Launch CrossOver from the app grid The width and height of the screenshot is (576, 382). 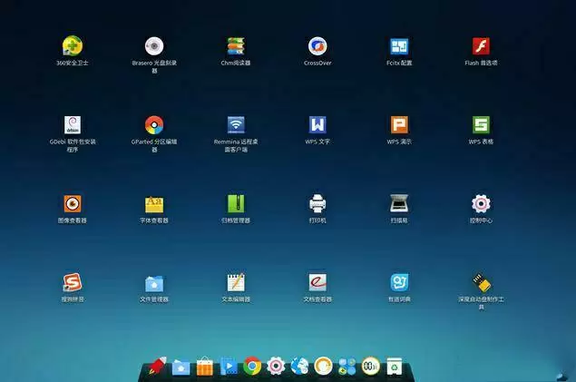click(x=317, y=46)
